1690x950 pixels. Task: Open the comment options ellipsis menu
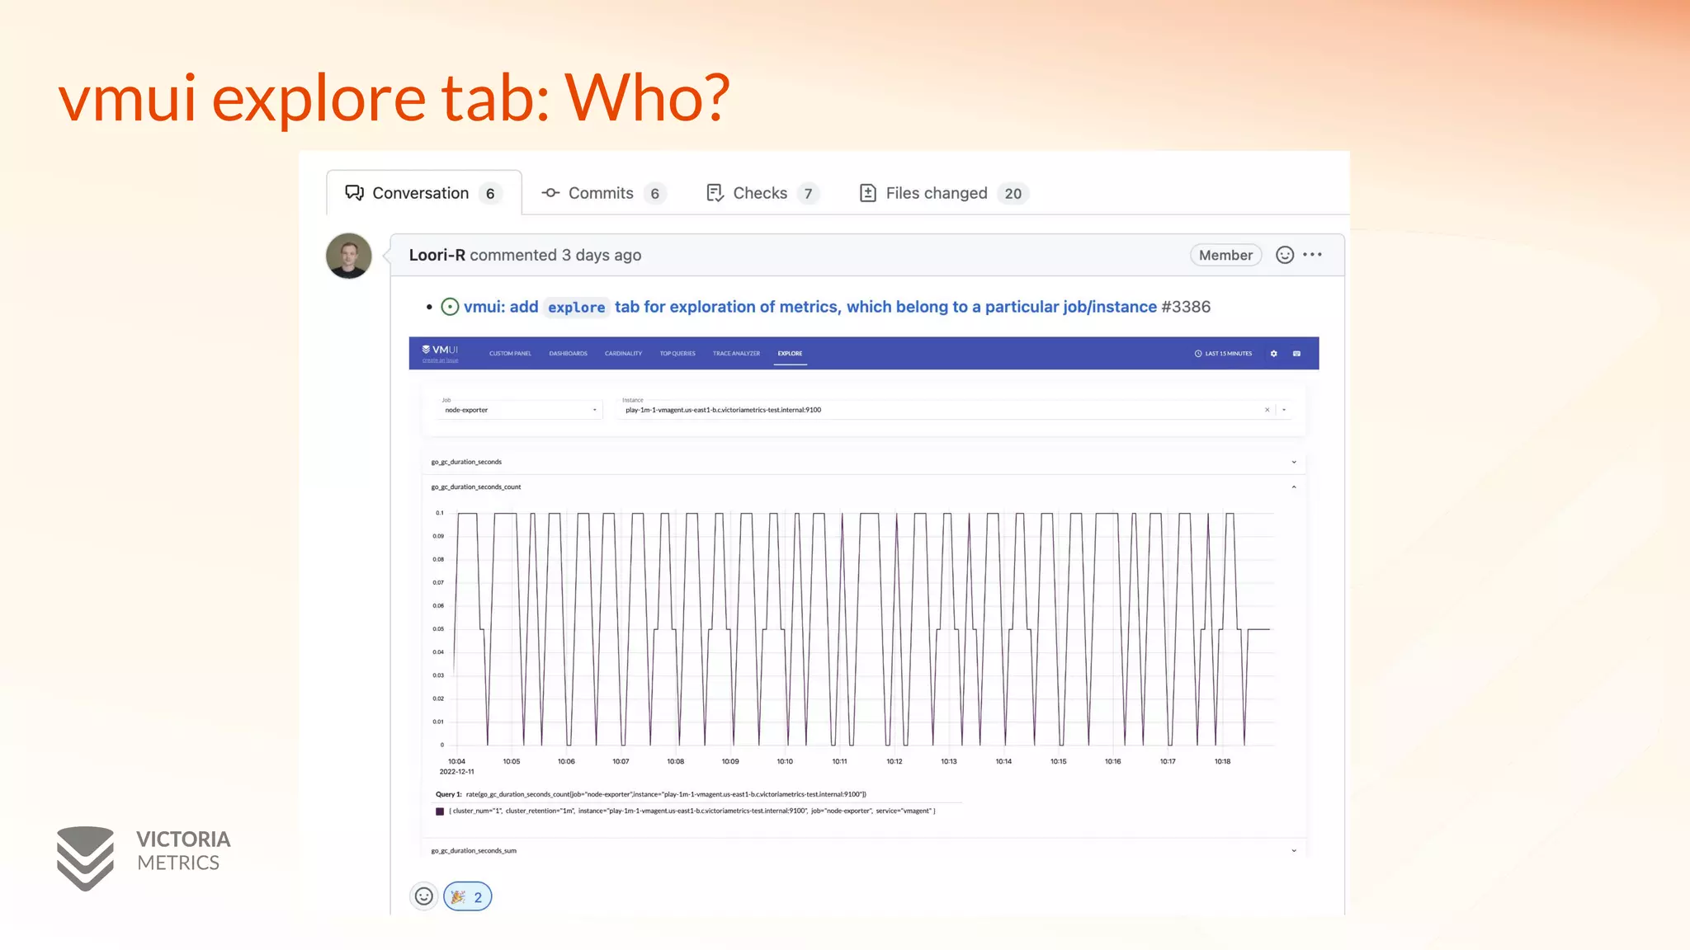tap(1312, 255)
